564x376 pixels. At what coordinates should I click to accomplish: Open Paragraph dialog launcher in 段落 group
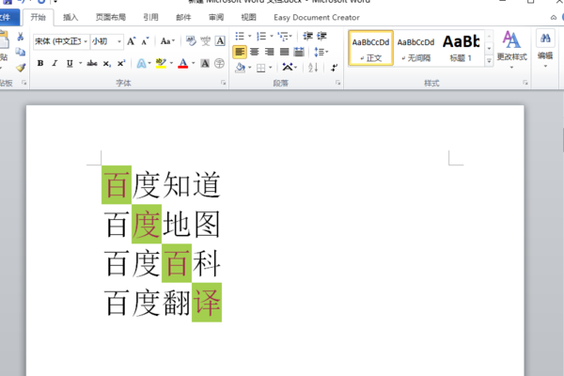coord(337,83)
